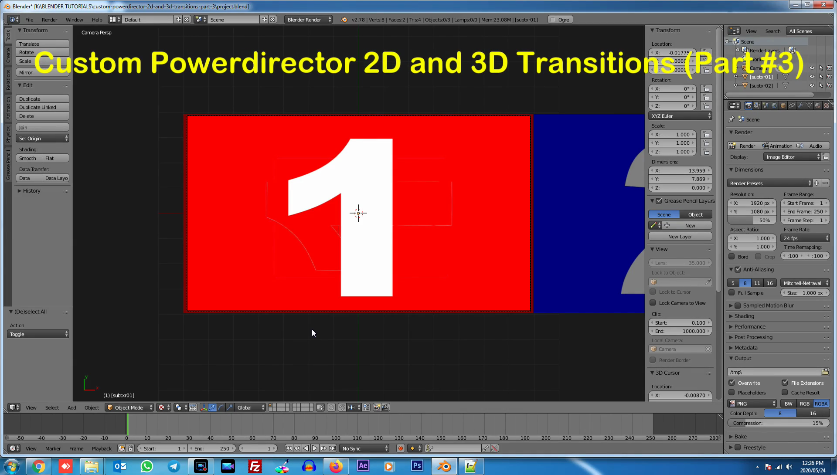
Task: Click the Texture properties checkerboard icon
Action: point(827,105)
